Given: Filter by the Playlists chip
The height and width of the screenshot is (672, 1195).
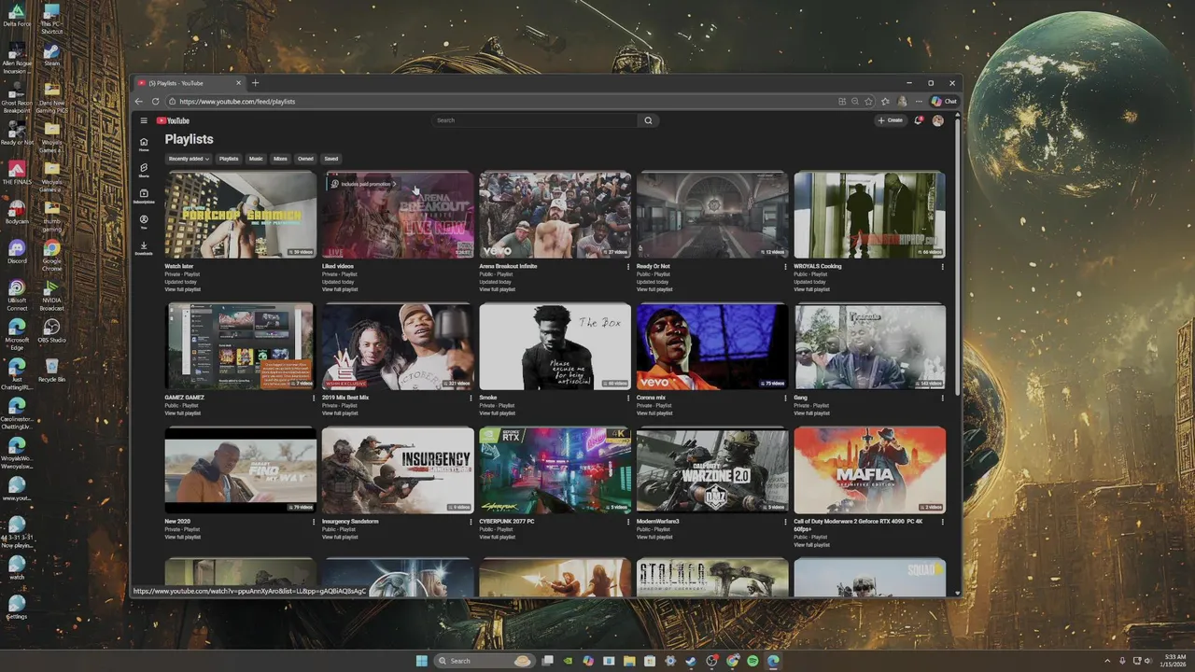Looking at the screenshot, I should (x=229, y=159).
